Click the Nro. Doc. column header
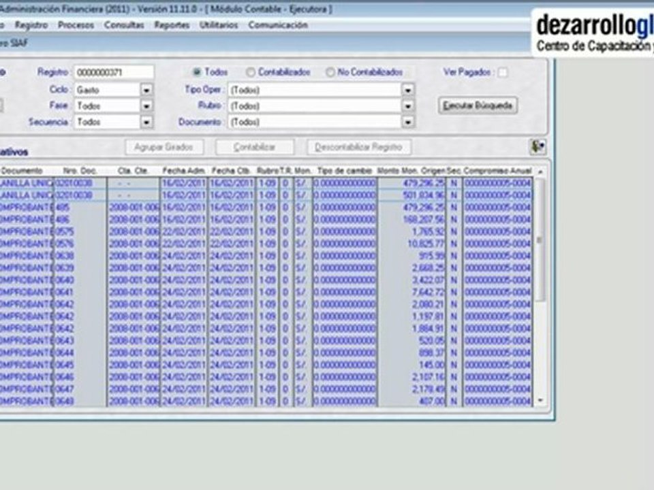654x490 pixels. click(80, 171)
